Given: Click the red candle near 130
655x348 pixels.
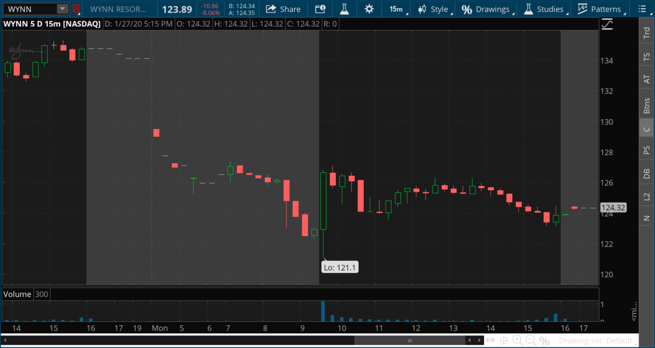Looking at the screenshot, I should [x=156, y=133].
